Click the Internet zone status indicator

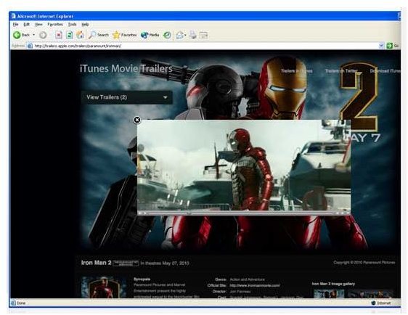pos(381,303)
